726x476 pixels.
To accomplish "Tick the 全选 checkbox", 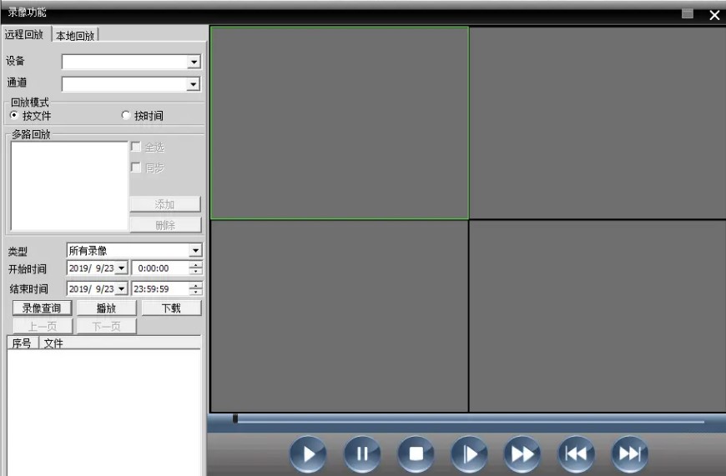I will click(x=136, y=147).
